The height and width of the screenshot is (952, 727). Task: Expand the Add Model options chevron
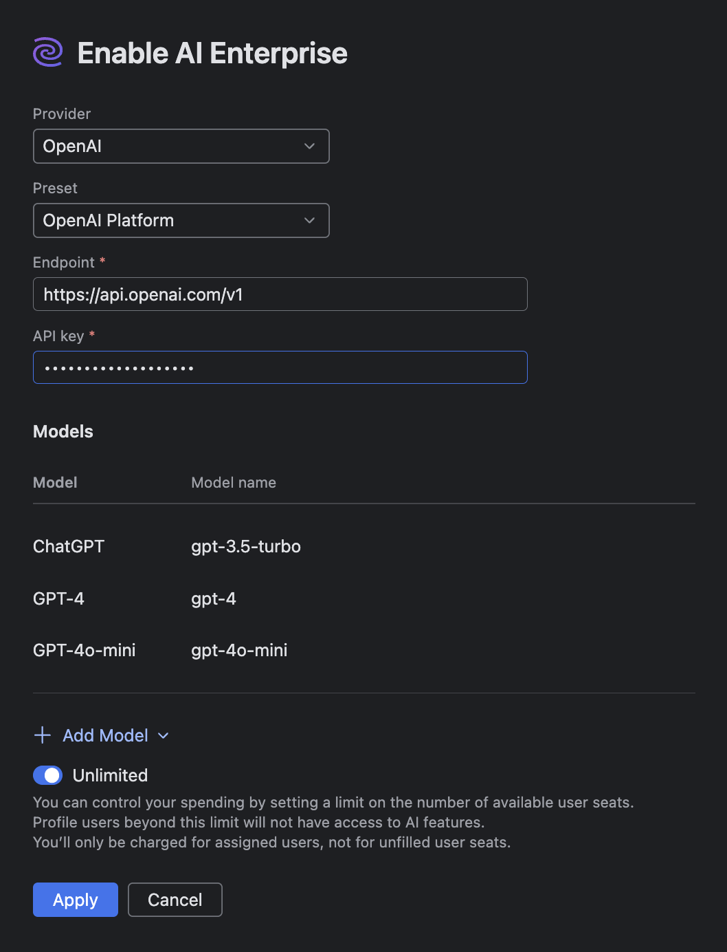[163, 735]
